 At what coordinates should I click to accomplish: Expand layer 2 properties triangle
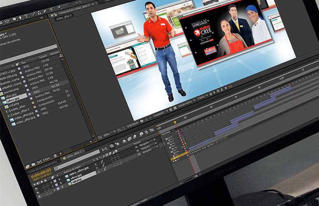click(x=53, y=186)
